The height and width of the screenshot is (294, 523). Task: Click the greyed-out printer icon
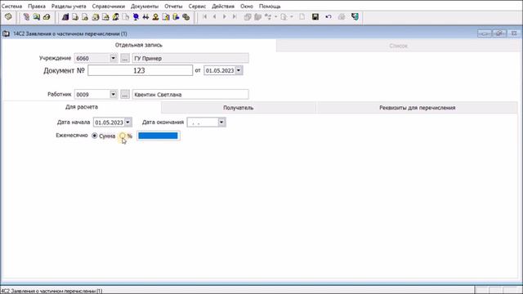[x=342, y=16]
